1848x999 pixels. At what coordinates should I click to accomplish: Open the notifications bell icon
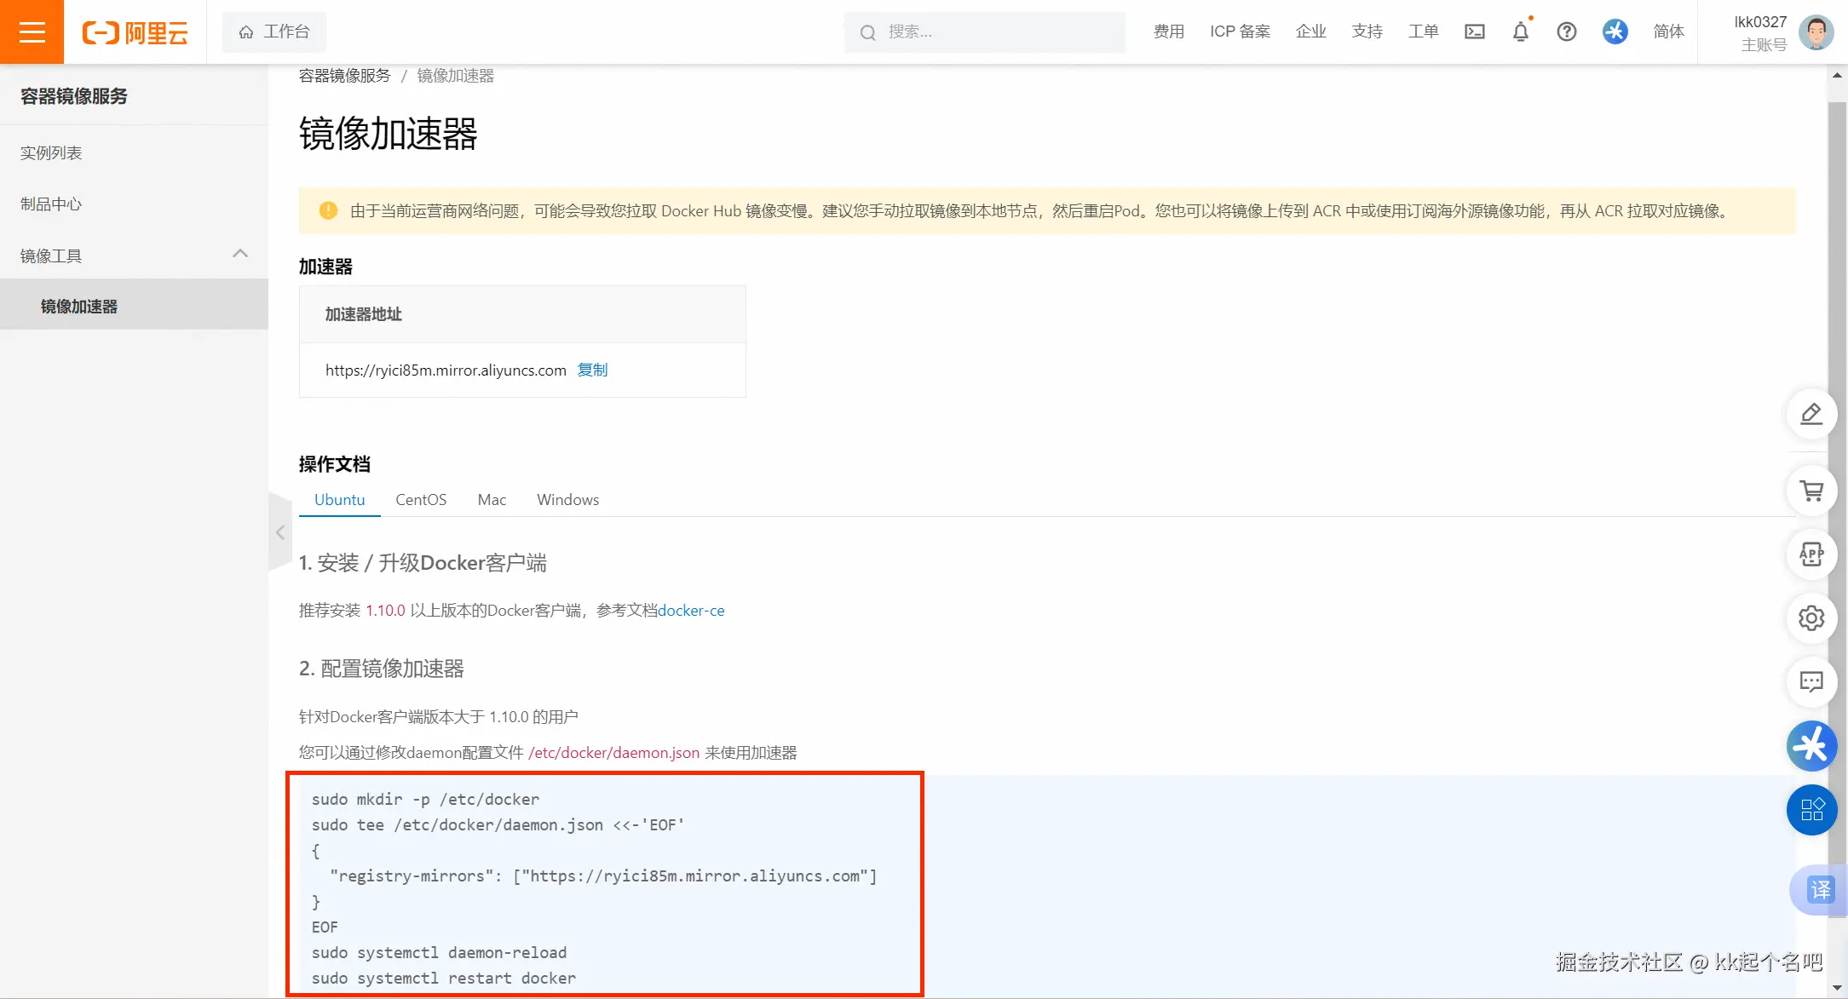click(1521, 32)
